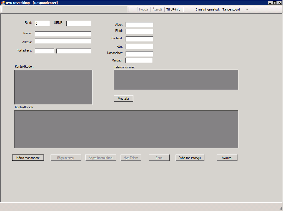Click the Född input field
Viewport: 283px width, 211px height.
[139, 32]
